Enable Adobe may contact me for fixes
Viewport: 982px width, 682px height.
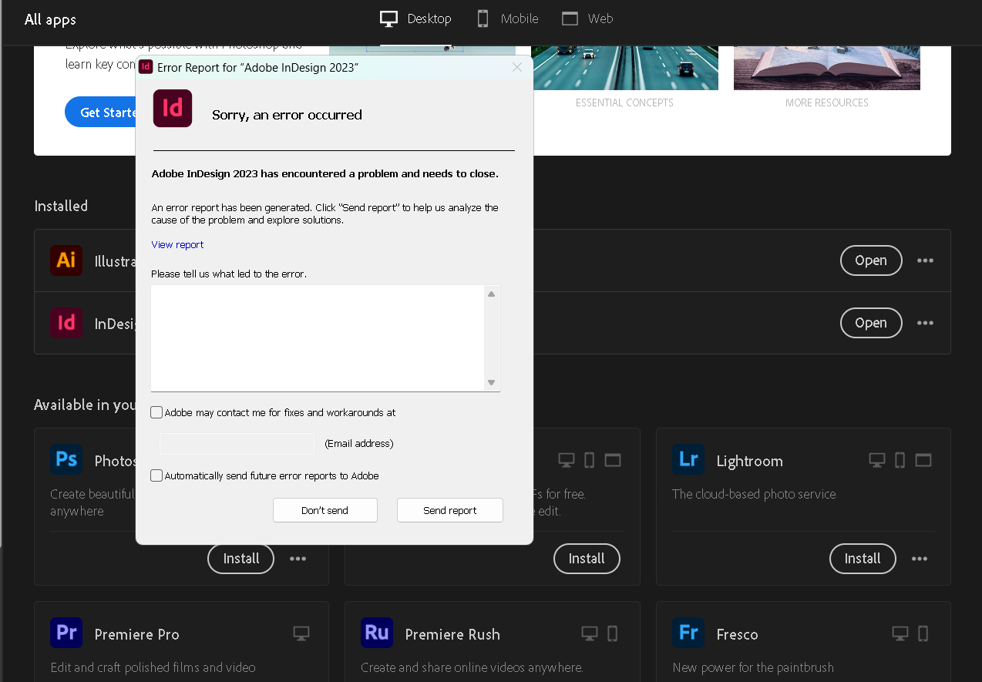point(156,412)
